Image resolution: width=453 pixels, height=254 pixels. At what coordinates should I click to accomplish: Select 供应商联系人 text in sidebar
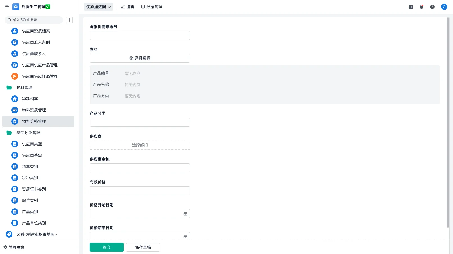tap(34, 54)
